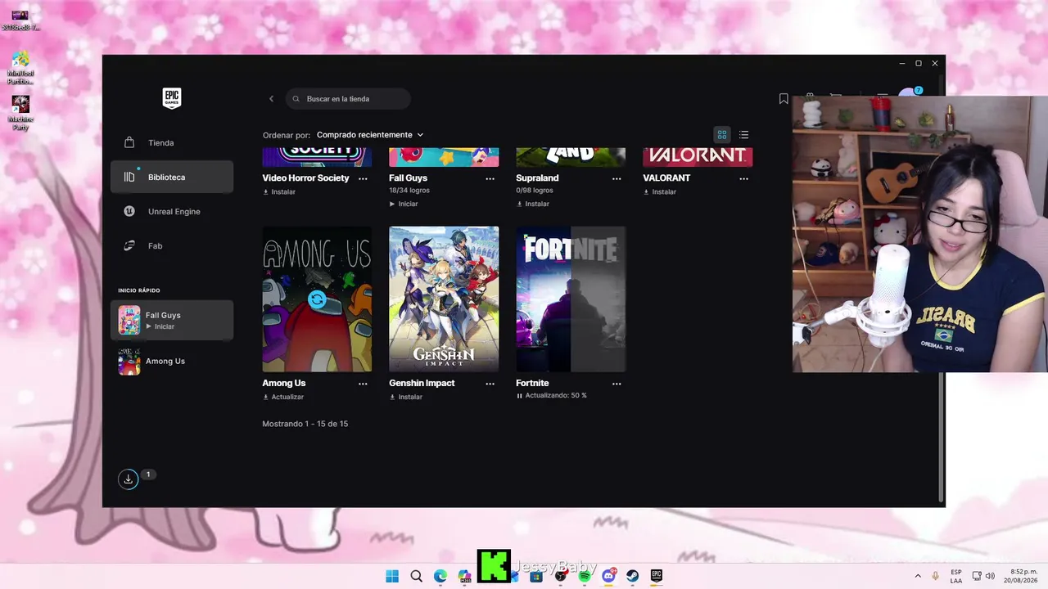
Task: Focus the Buscar en la tienda search field
Action: [x=348, y=99]
